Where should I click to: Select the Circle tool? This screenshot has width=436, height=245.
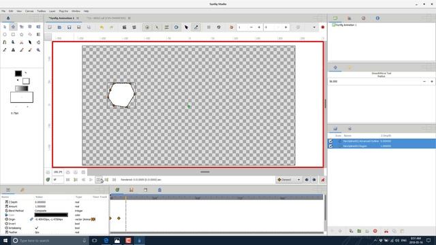point(5,35)
